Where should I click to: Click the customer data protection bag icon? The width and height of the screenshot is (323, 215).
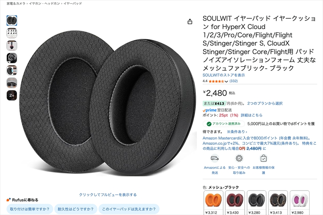264,158
